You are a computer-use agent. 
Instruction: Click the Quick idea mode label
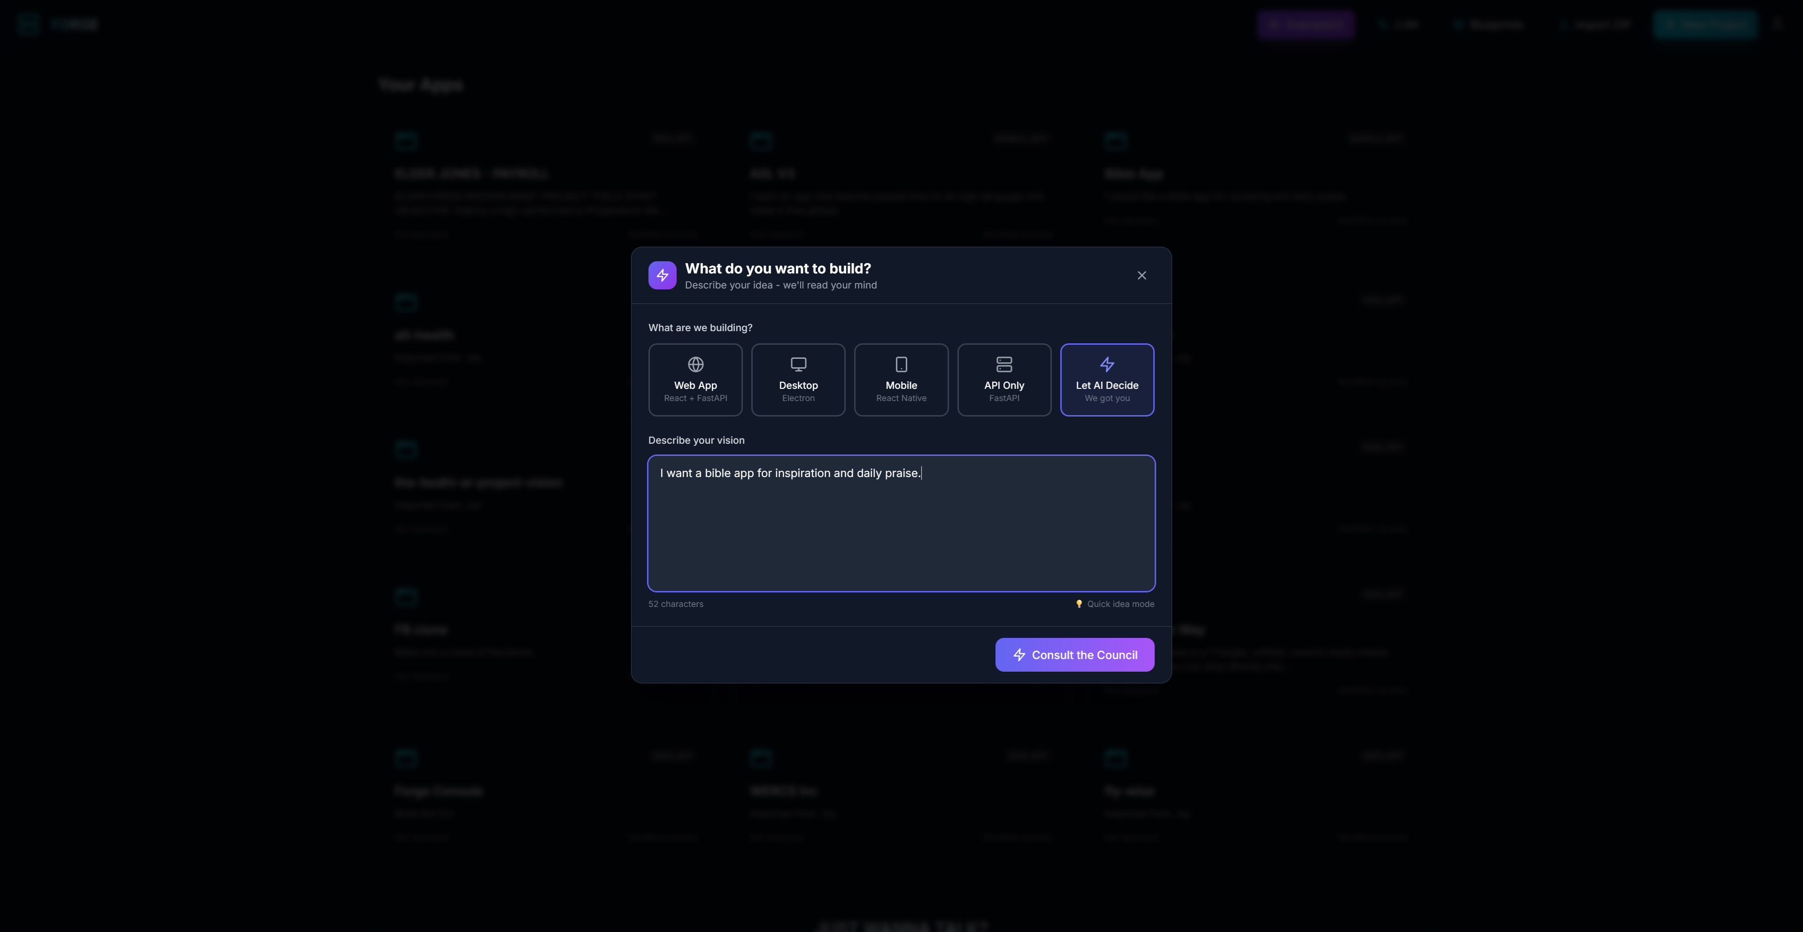click(x=1121, y=603)
